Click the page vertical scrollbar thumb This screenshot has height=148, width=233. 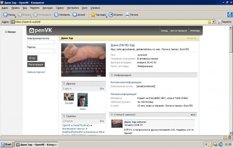[x=231, y=41]
